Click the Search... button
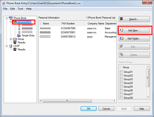154x117 pixels. 134,19
